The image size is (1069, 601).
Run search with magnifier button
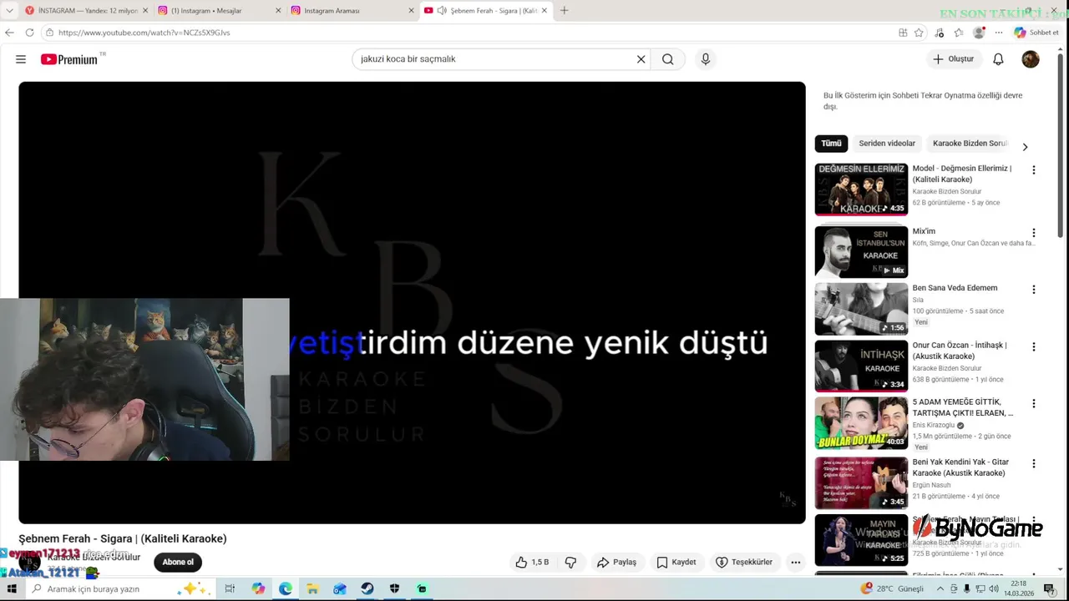click(668, 59)
